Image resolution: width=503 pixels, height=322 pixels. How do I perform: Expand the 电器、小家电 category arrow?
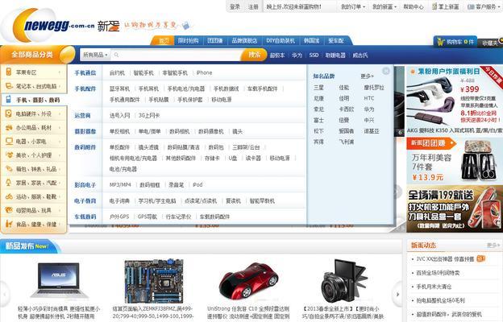tap(60, 142)
